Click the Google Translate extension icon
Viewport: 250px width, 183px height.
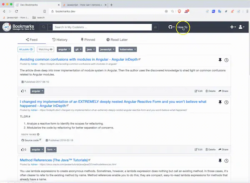(220, 11)
